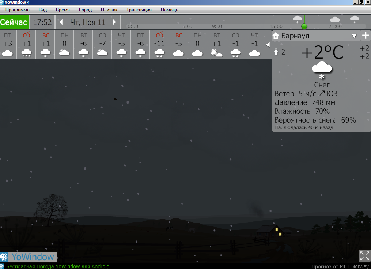
Task: Click 9:00 on the timeline
Action: click(217, 26)
